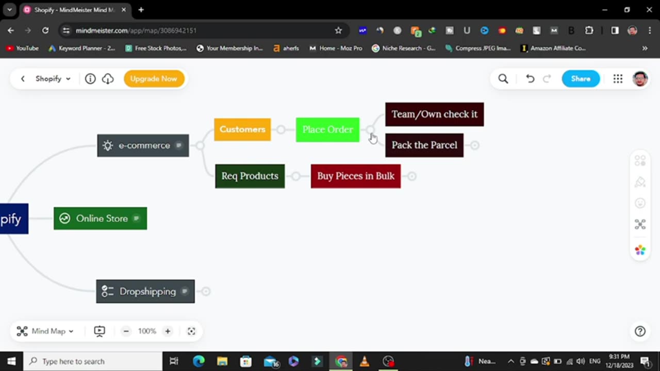Select the Req Products node
660x371 pixels.
tap(250, 176)
